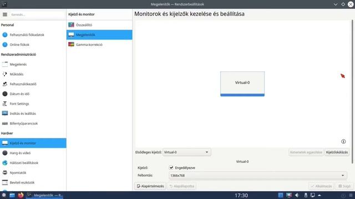The width and height of the screenshot is (355, 199).
Task: Open the Felbontás resolution dropdown
Action: [257, 175]
